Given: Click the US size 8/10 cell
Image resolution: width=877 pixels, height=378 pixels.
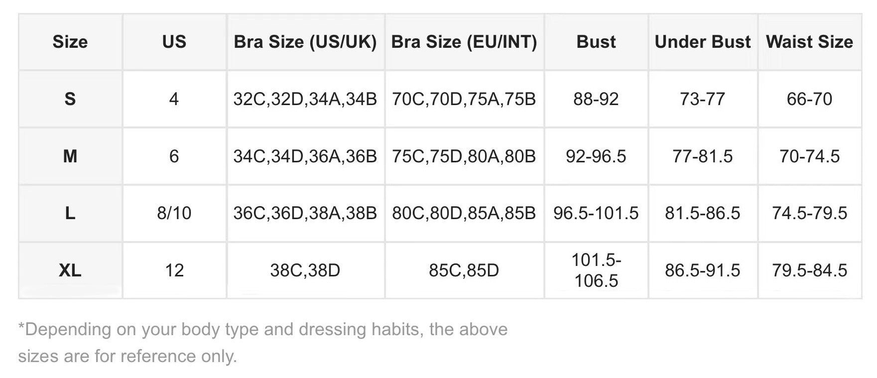Looking at the screenshot, I should coord(174,213).
